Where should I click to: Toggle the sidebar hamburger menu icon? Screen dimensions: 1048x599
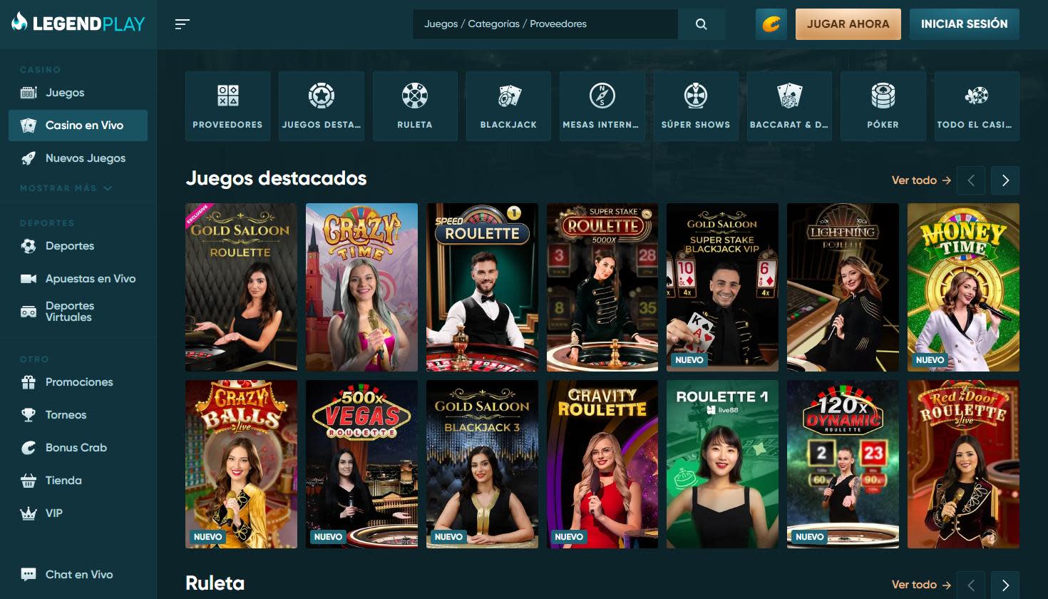pyautogui.click(x=183, y=24)
